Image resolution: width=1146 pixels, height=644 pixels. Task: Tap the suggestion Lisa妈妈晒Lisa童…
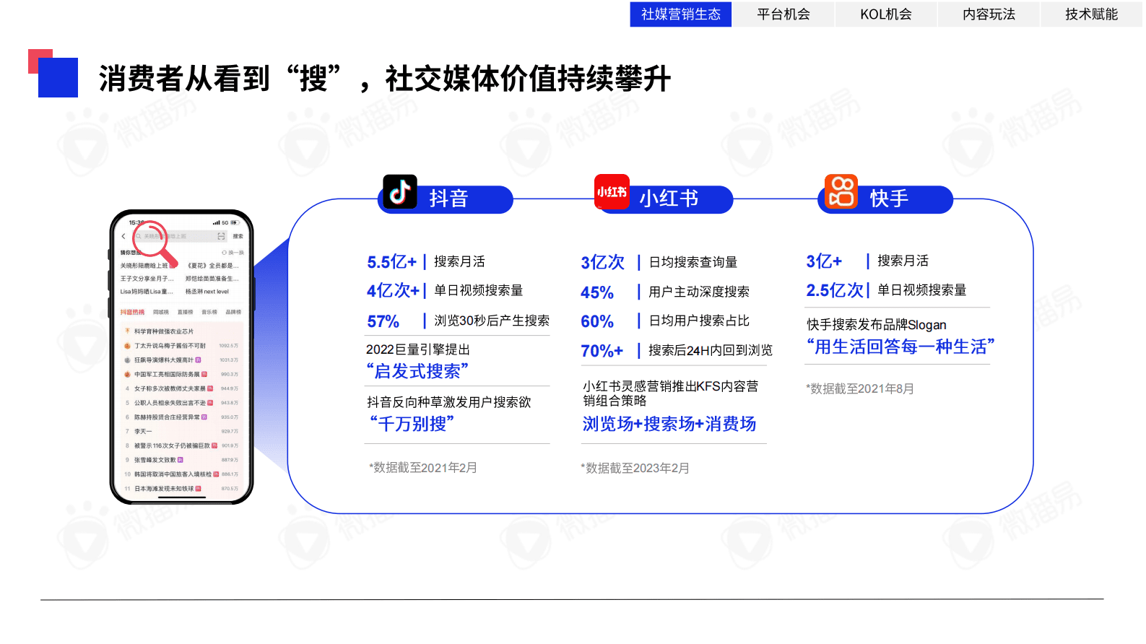(147, 292)
